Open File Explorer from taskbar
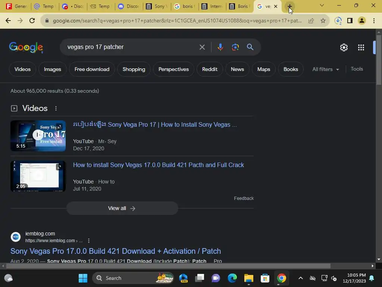382x287 pixels. click(249, 278)
